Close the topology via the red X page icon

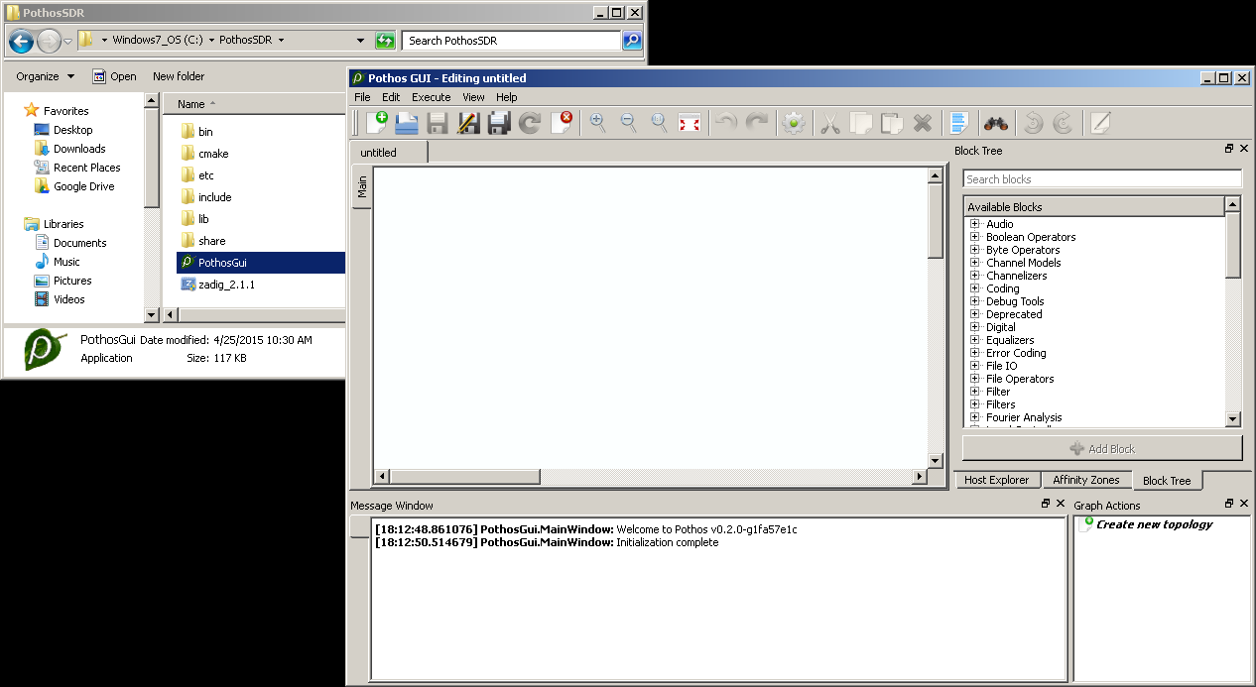click(562, 123)
